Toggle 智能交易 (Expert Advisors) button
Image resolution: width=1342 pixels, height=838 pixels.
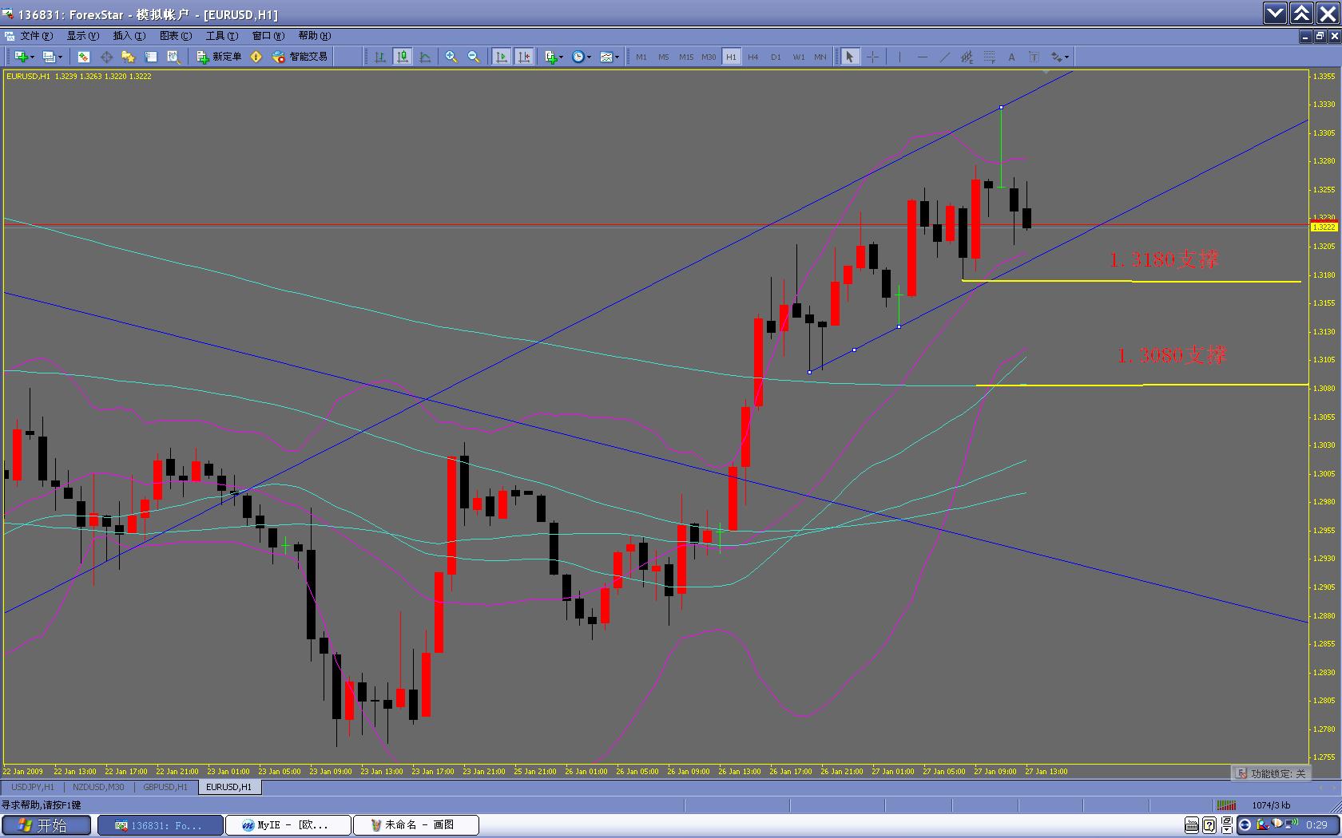(x=300, y=57)
